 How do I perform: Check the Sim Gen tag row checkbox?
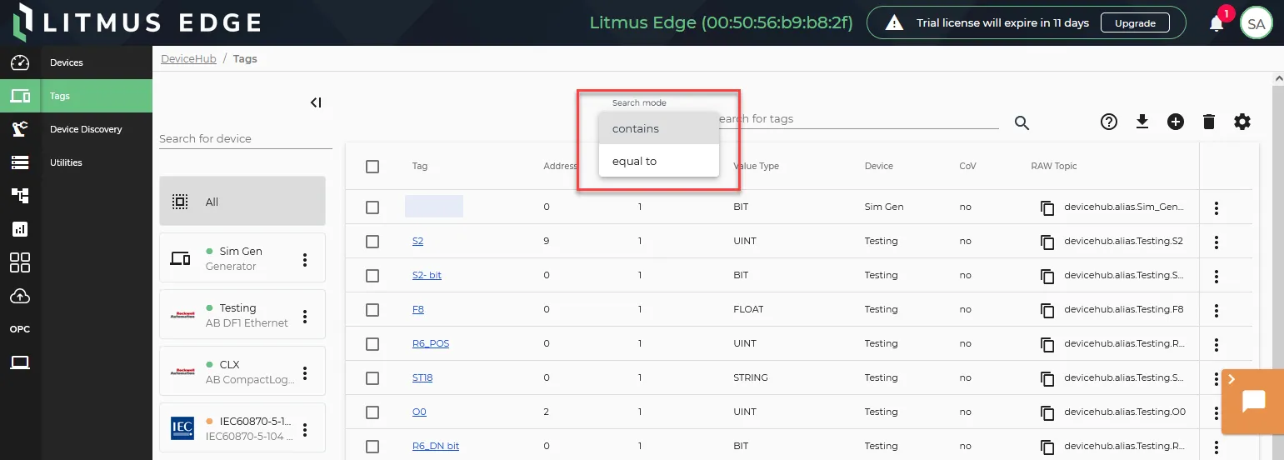point(372,207)
